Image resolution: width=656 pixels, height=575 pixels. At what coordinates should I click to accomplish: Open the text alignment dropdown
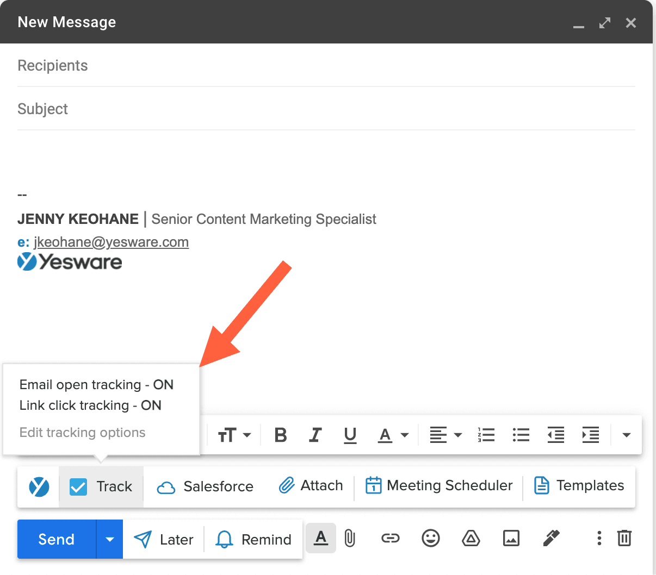(445, 435)
